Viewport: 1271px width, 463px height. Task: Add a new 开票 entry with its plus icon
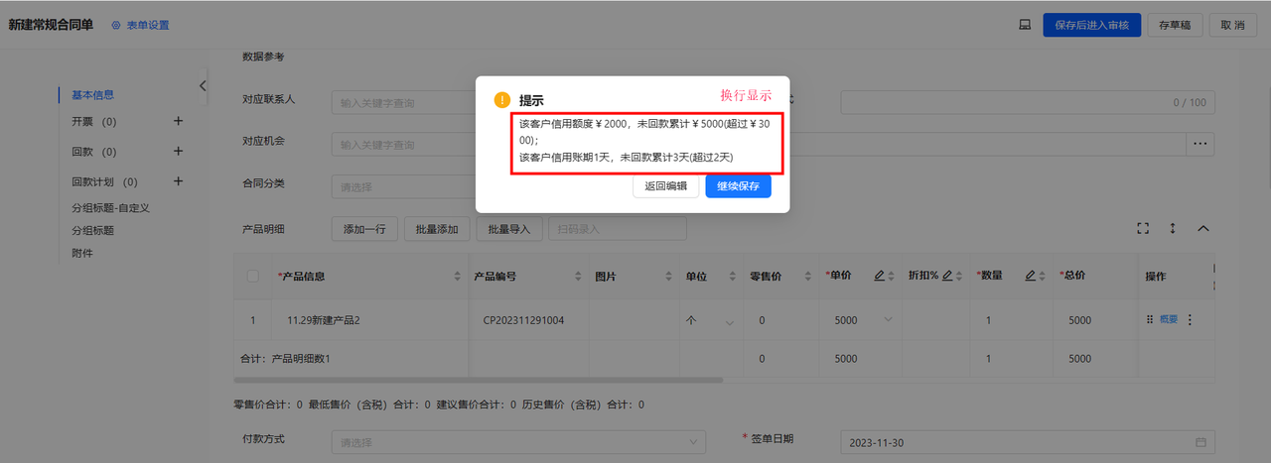tap(179, 121)
